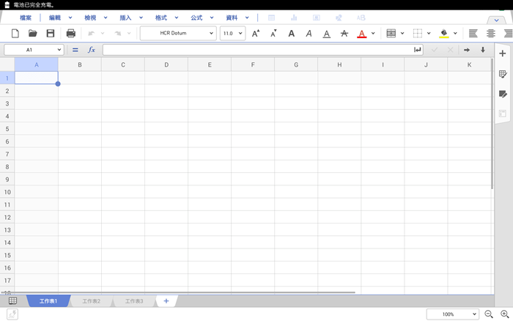Toggle underline text formatting
Viewport: 513px width, 321px height.
pyautogui.click(x=326, y=34)
